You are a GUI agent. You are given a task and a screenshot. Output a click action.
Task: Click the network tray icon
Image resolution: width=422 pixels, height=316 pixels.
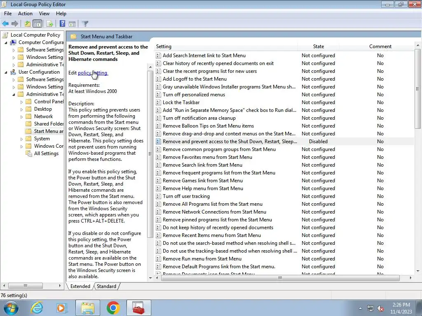click(370, 309)
